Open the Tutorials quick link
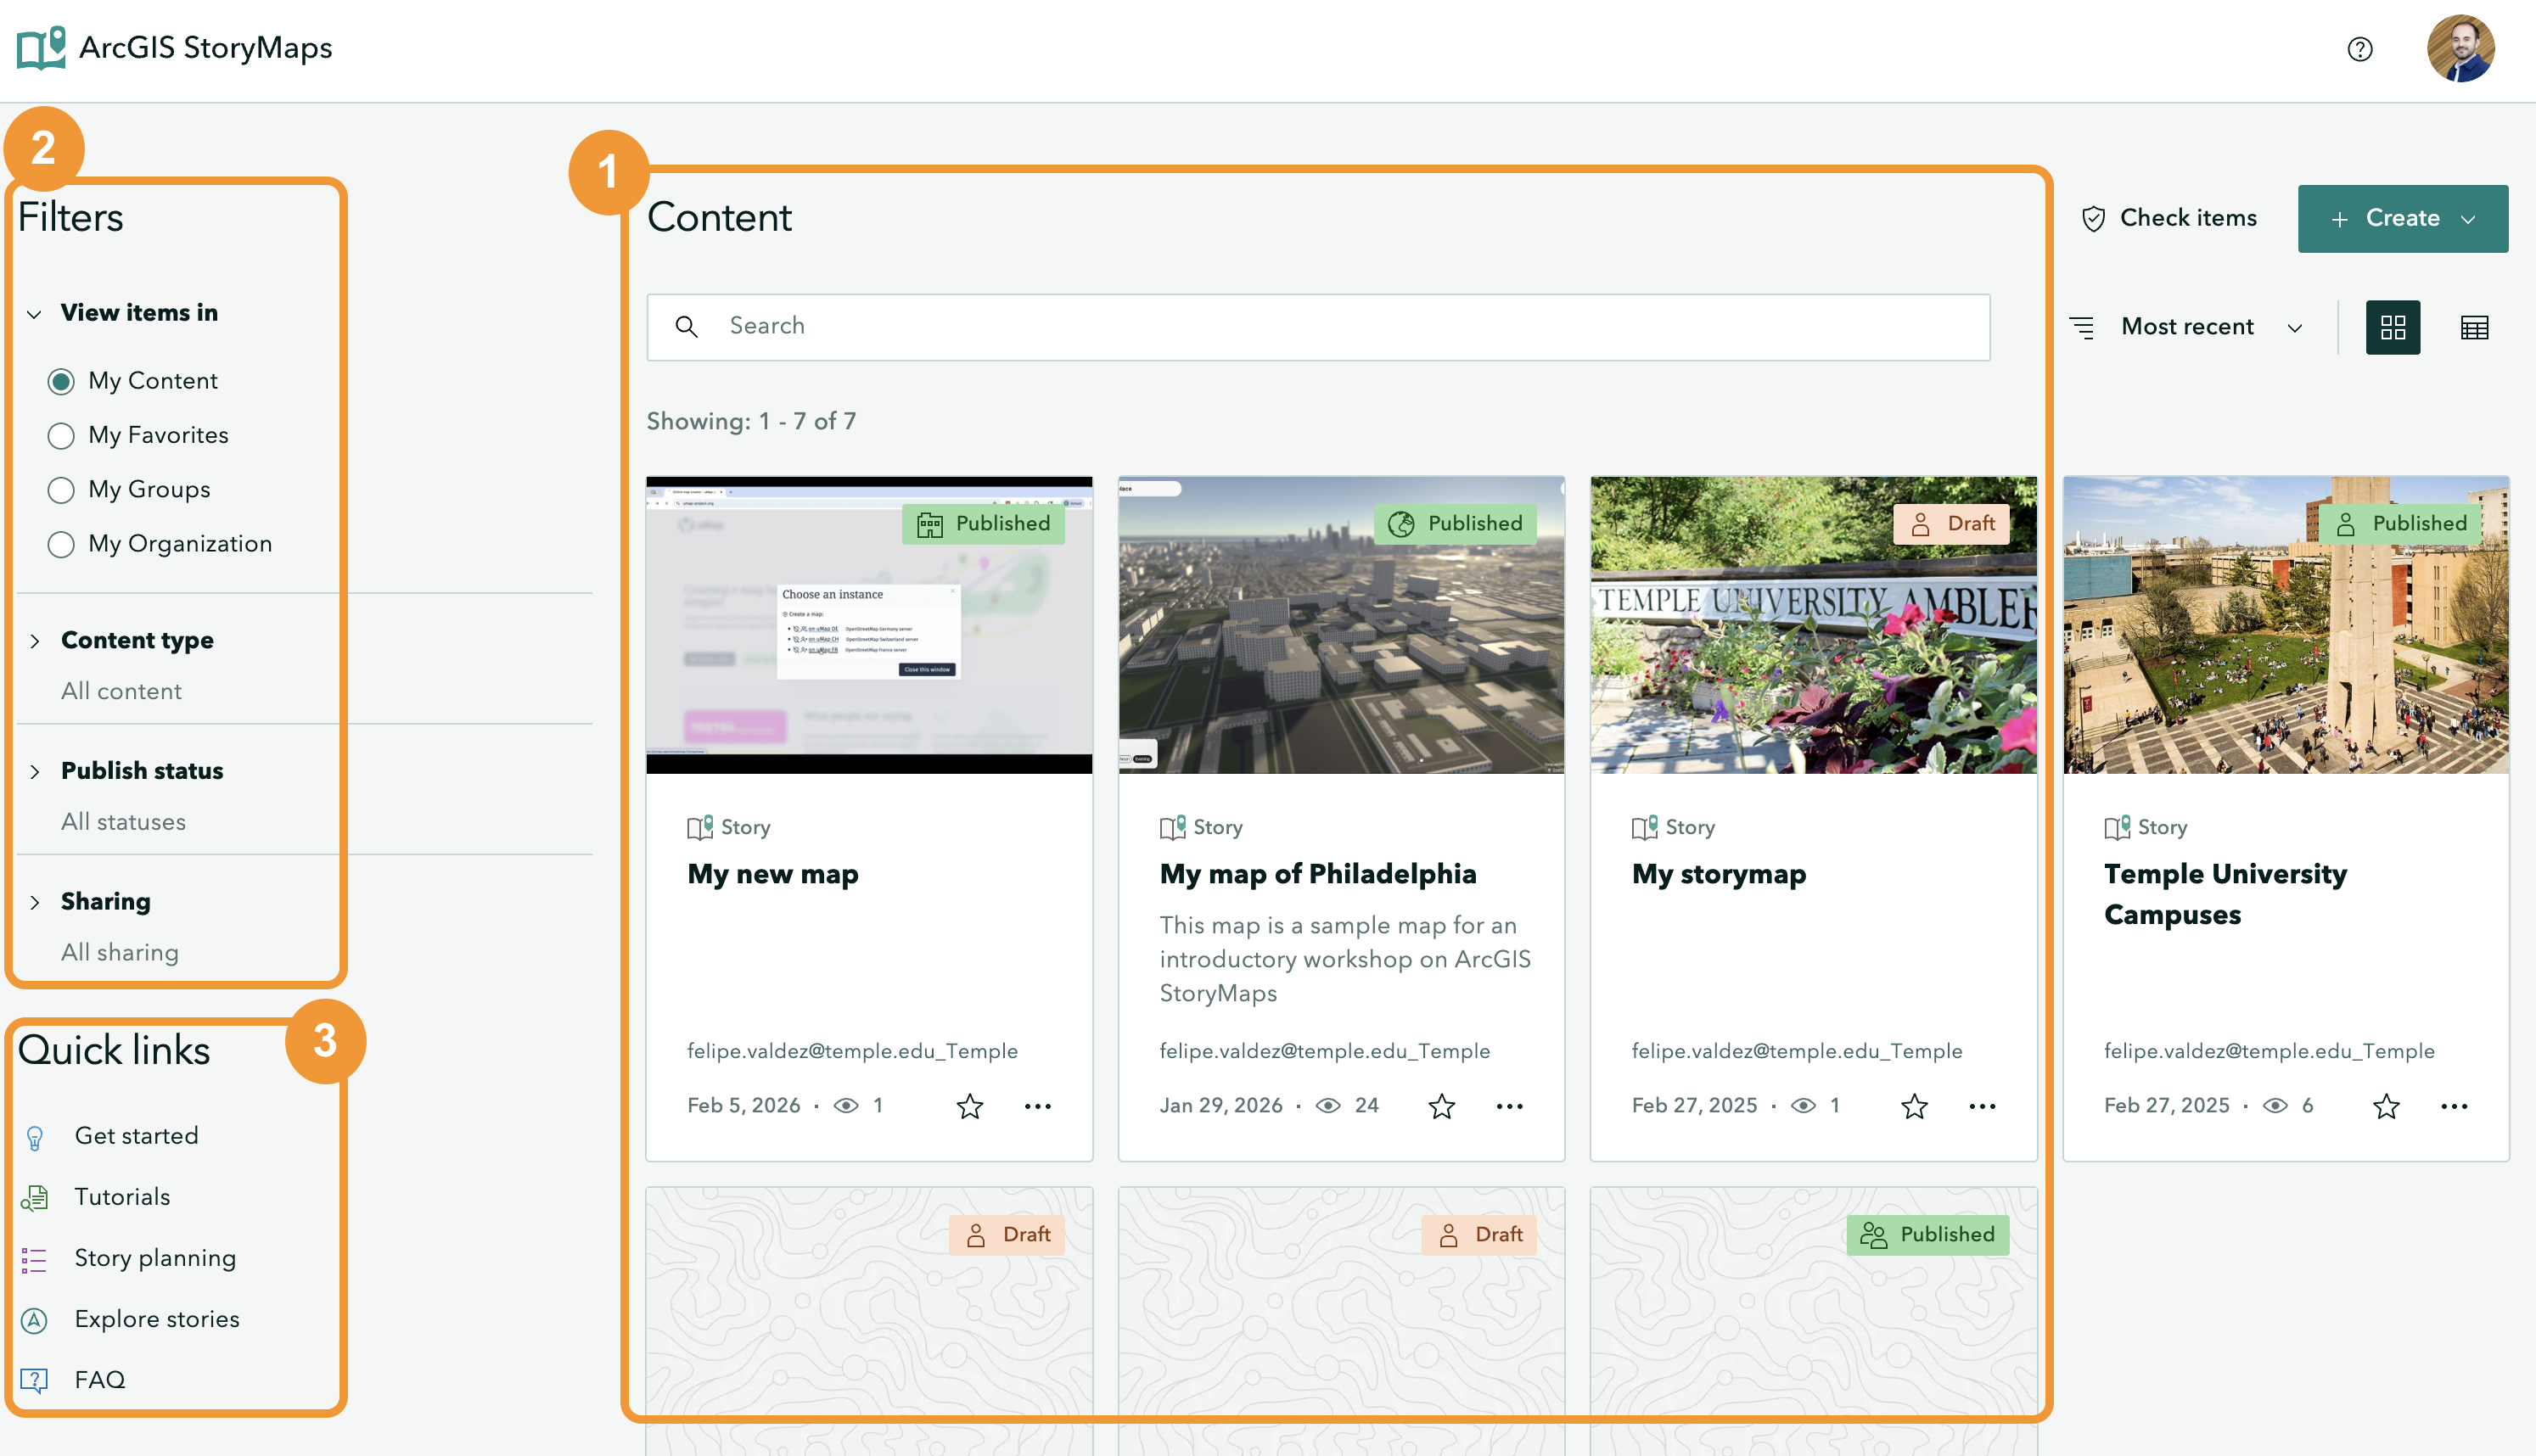 [122, 1197]
